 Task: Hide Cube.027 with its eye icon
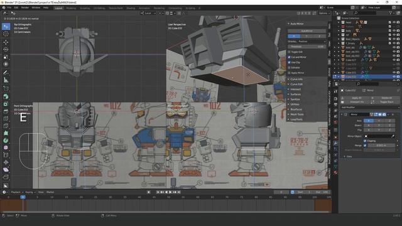pyautogui.click(x=394, y=60)
